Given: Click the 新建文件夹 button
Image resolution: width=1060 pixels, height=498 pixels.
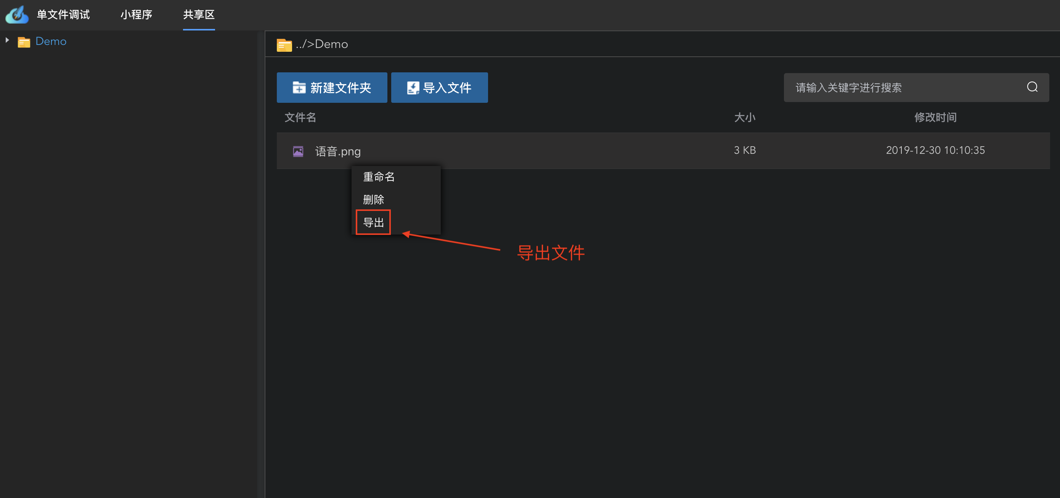Looking at the screenshot, I should 332,88.
